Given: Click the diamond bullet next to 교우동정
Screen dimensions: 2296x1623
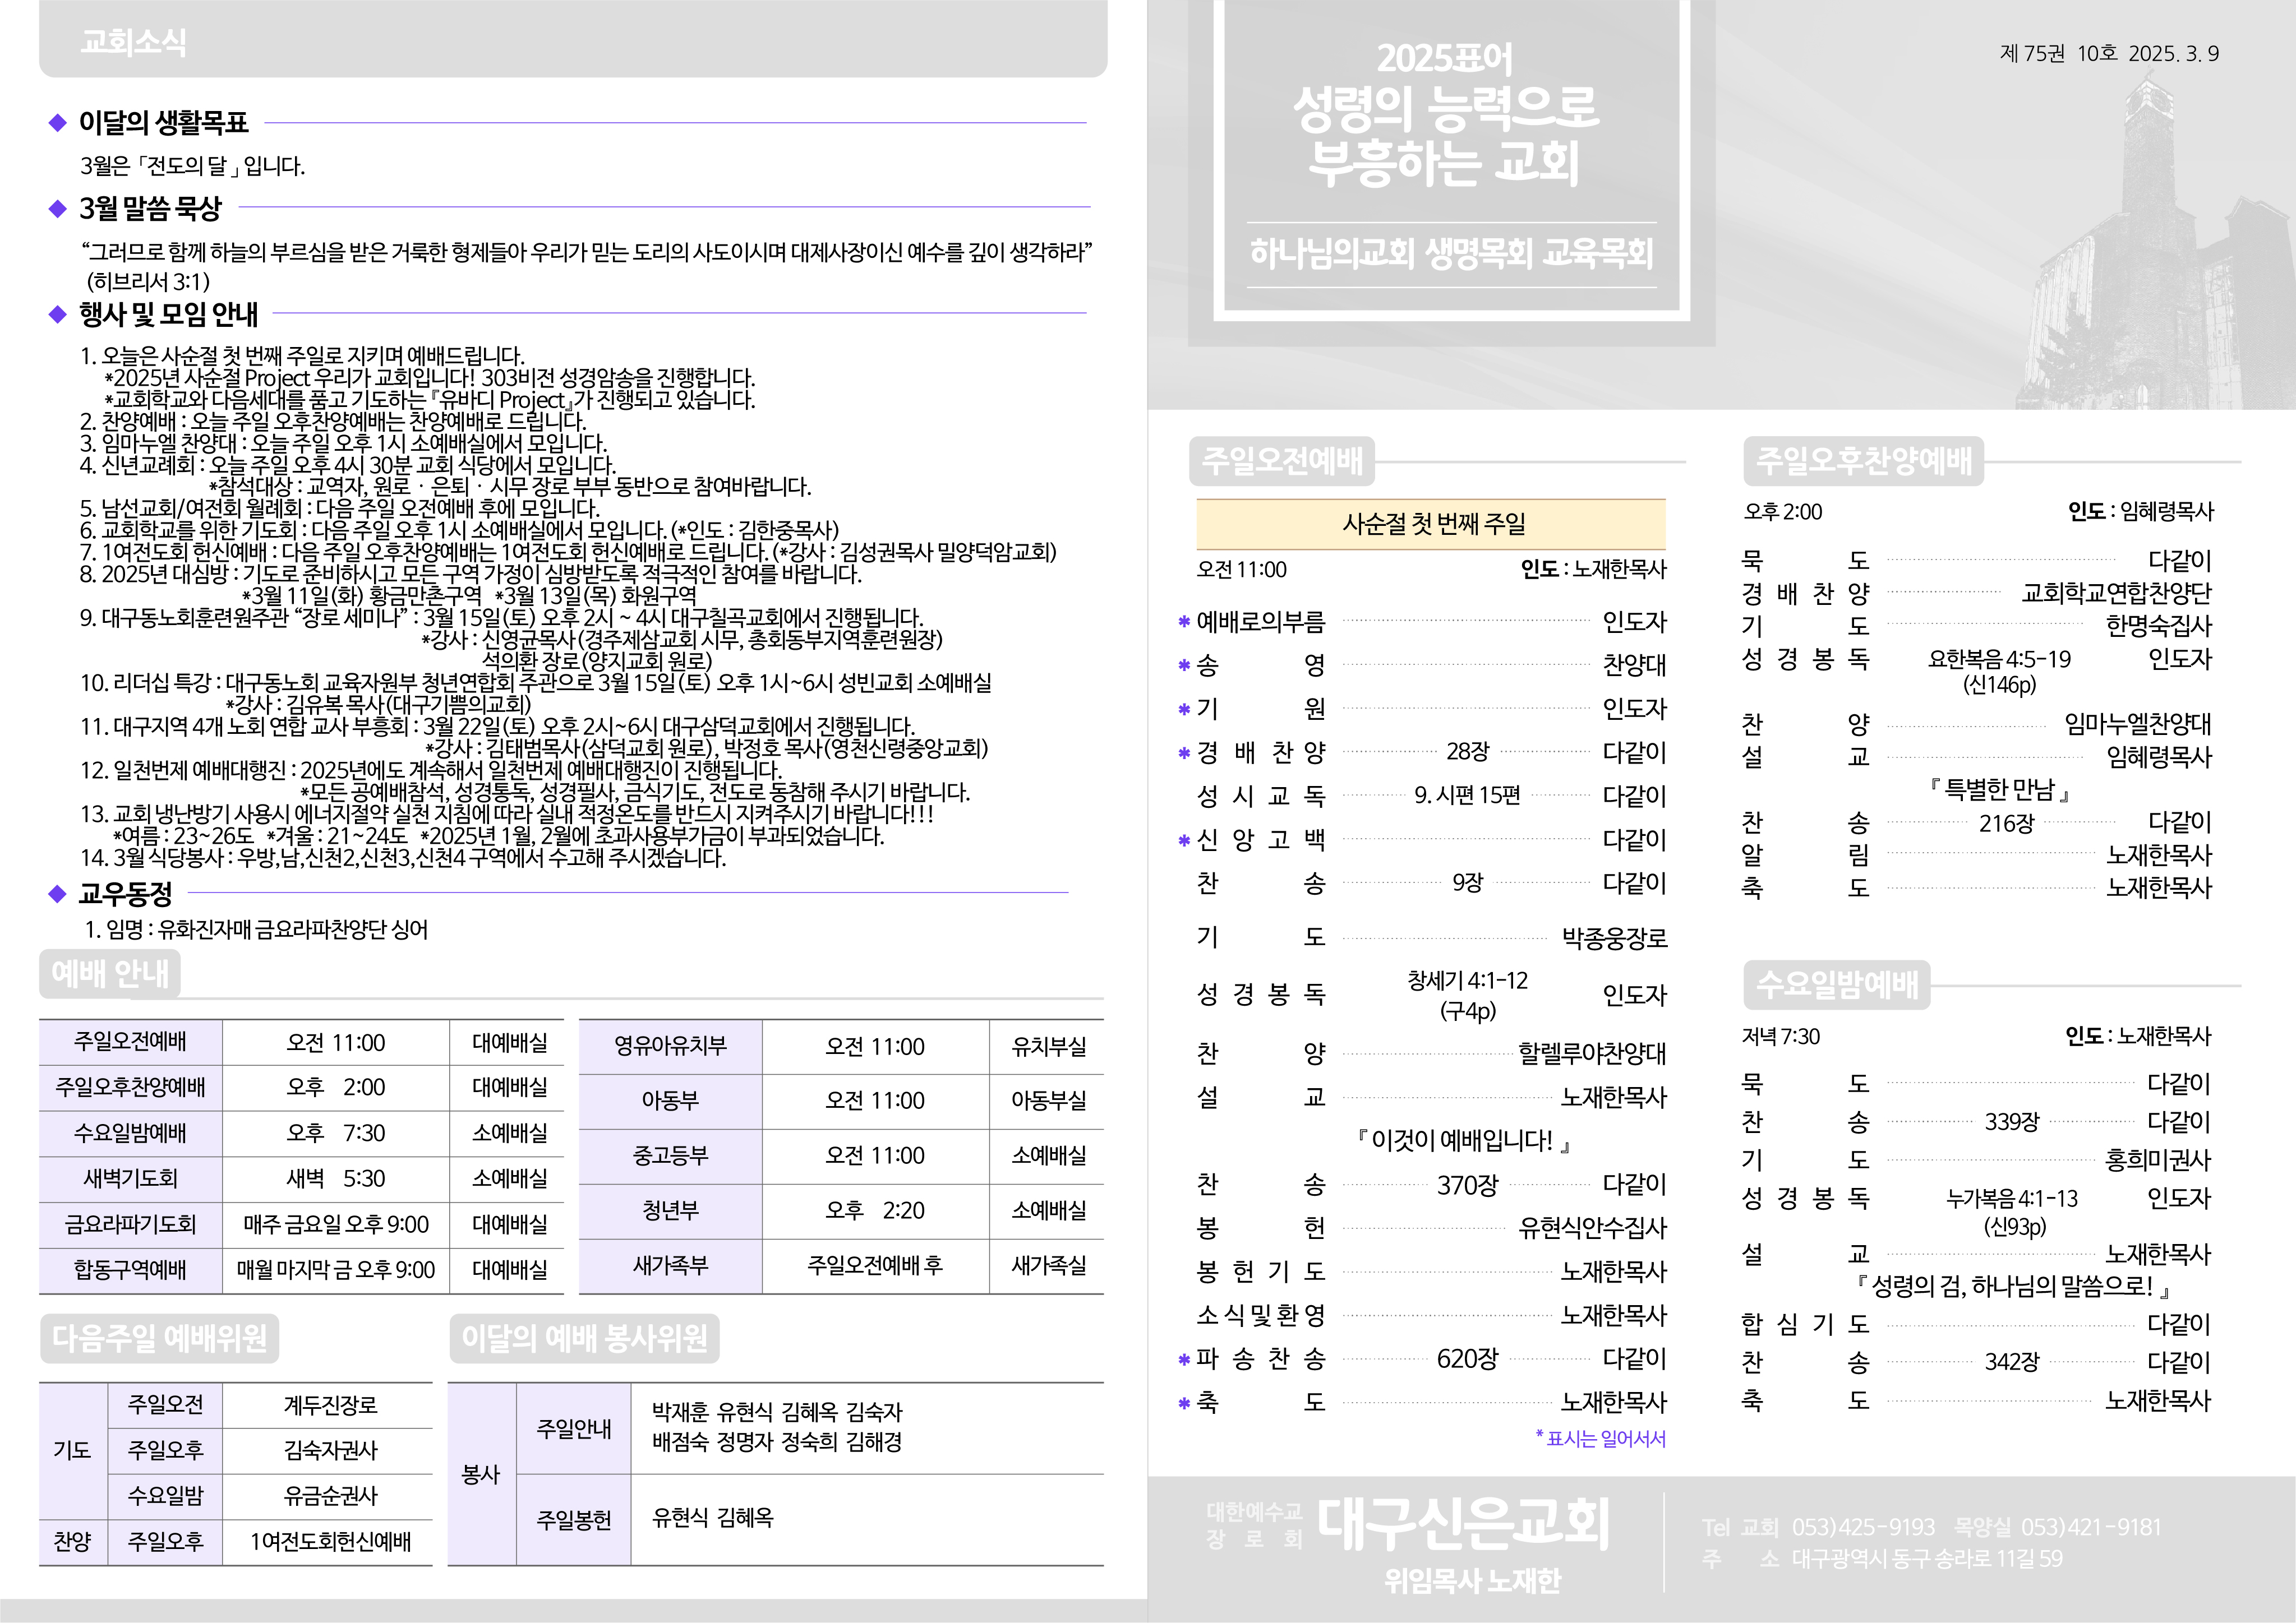Looking at the screenshot, I should click(x=57, y=894).
